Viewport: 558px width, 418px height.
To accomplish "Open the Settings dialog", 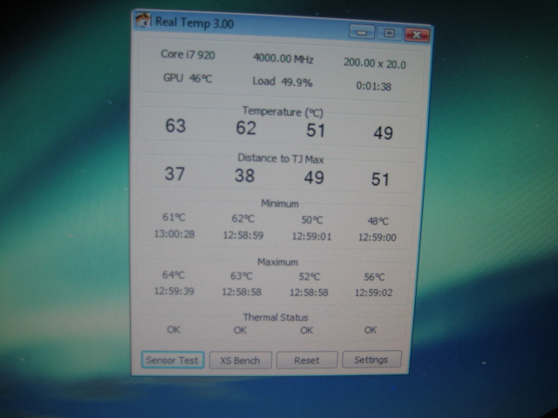I will pos(371,360).
